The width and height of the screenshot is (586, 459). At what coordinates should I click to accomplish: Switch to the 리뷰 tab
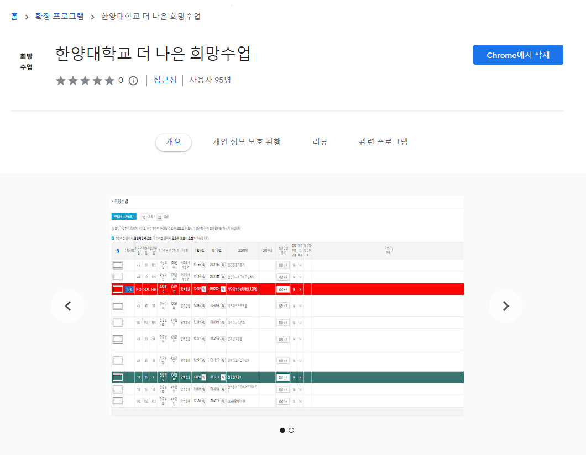point(320,141)
